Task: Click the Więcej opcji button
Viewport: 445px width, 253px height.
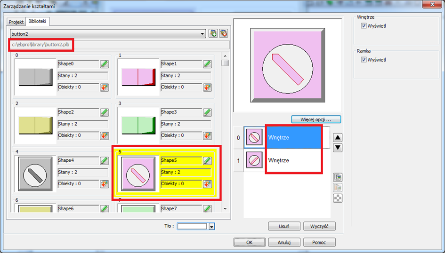Action: tap(316, 119)
